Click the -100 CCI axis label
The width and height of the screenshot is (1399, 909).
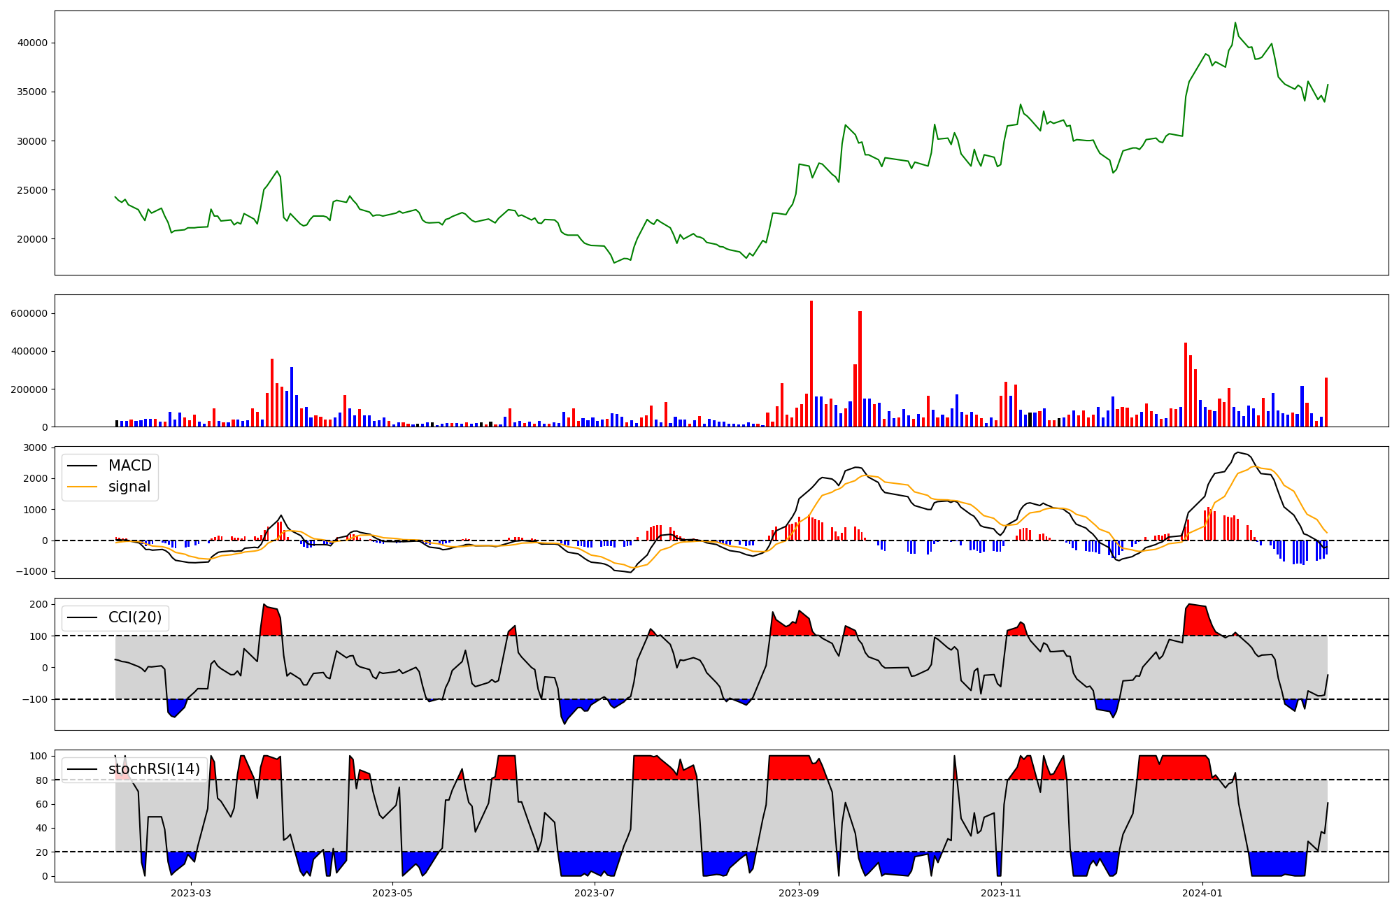coord(36,699)
